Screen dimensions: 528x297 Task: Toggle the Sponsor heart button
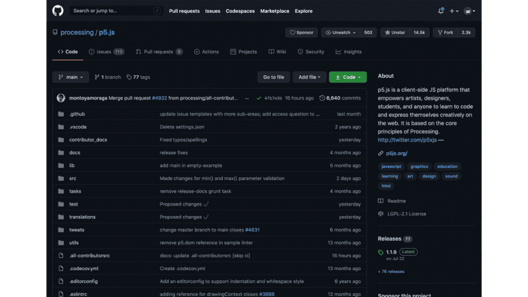tap(302, 32)
